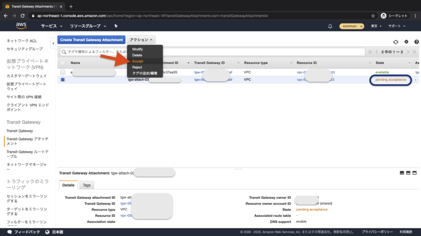Open Transit Gateway ルートテーブル link

click(27, 154)
